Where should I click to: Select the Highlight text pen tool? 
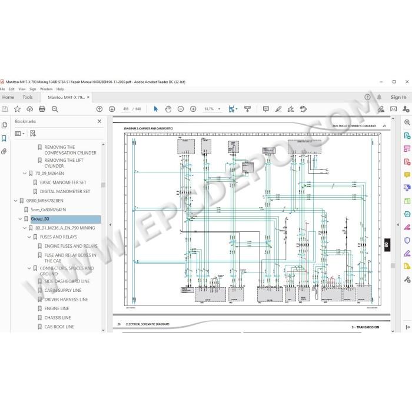click(278, 109)
